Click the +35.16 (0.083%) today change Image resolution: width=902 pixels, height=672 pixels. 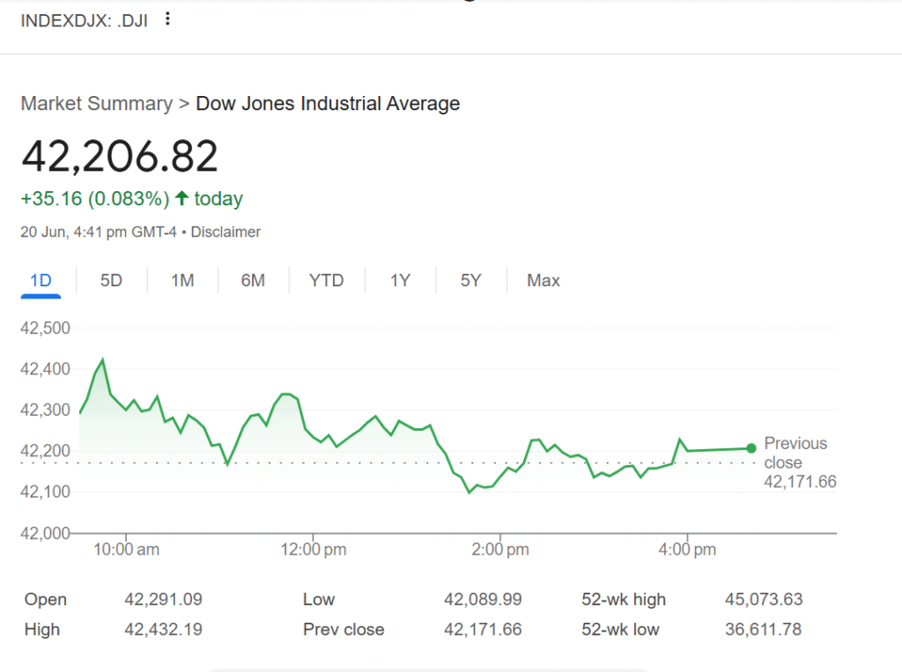point(132,199)
